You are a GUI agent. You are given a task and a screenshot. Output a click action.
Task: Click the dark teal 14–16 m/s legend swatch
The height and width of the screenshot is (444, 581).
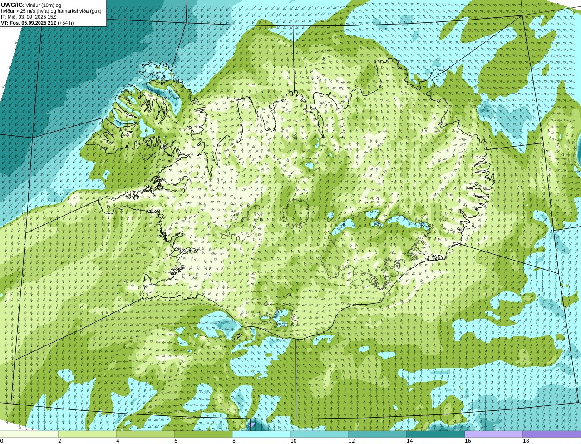pyautogui.click(x=436, y=434)
